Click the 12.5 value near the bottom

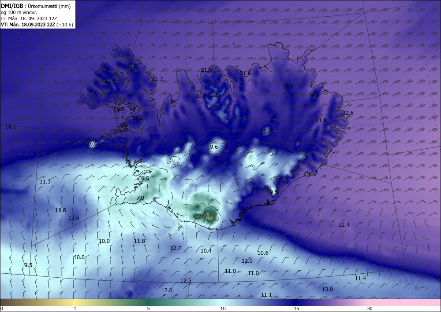[x=186, y=281]
